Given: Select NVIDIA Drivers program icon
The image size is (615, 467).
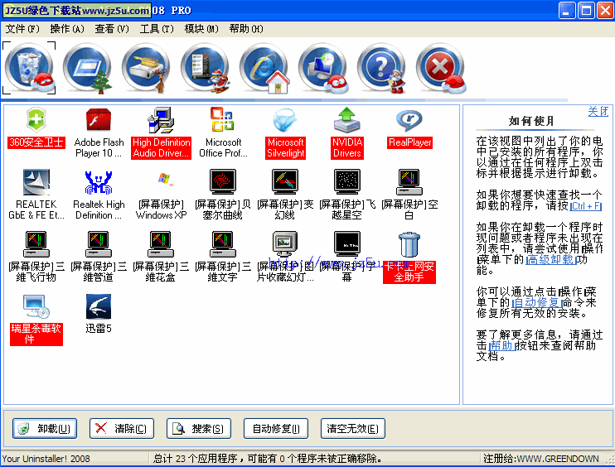Looking at the screenshot, I should coord(347,120).
